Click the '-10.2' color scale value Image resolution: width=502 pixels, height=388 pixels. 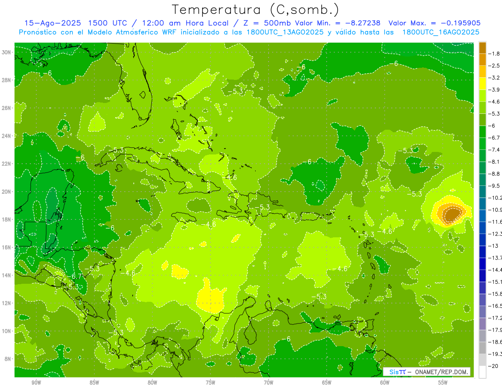click(495, 198)
